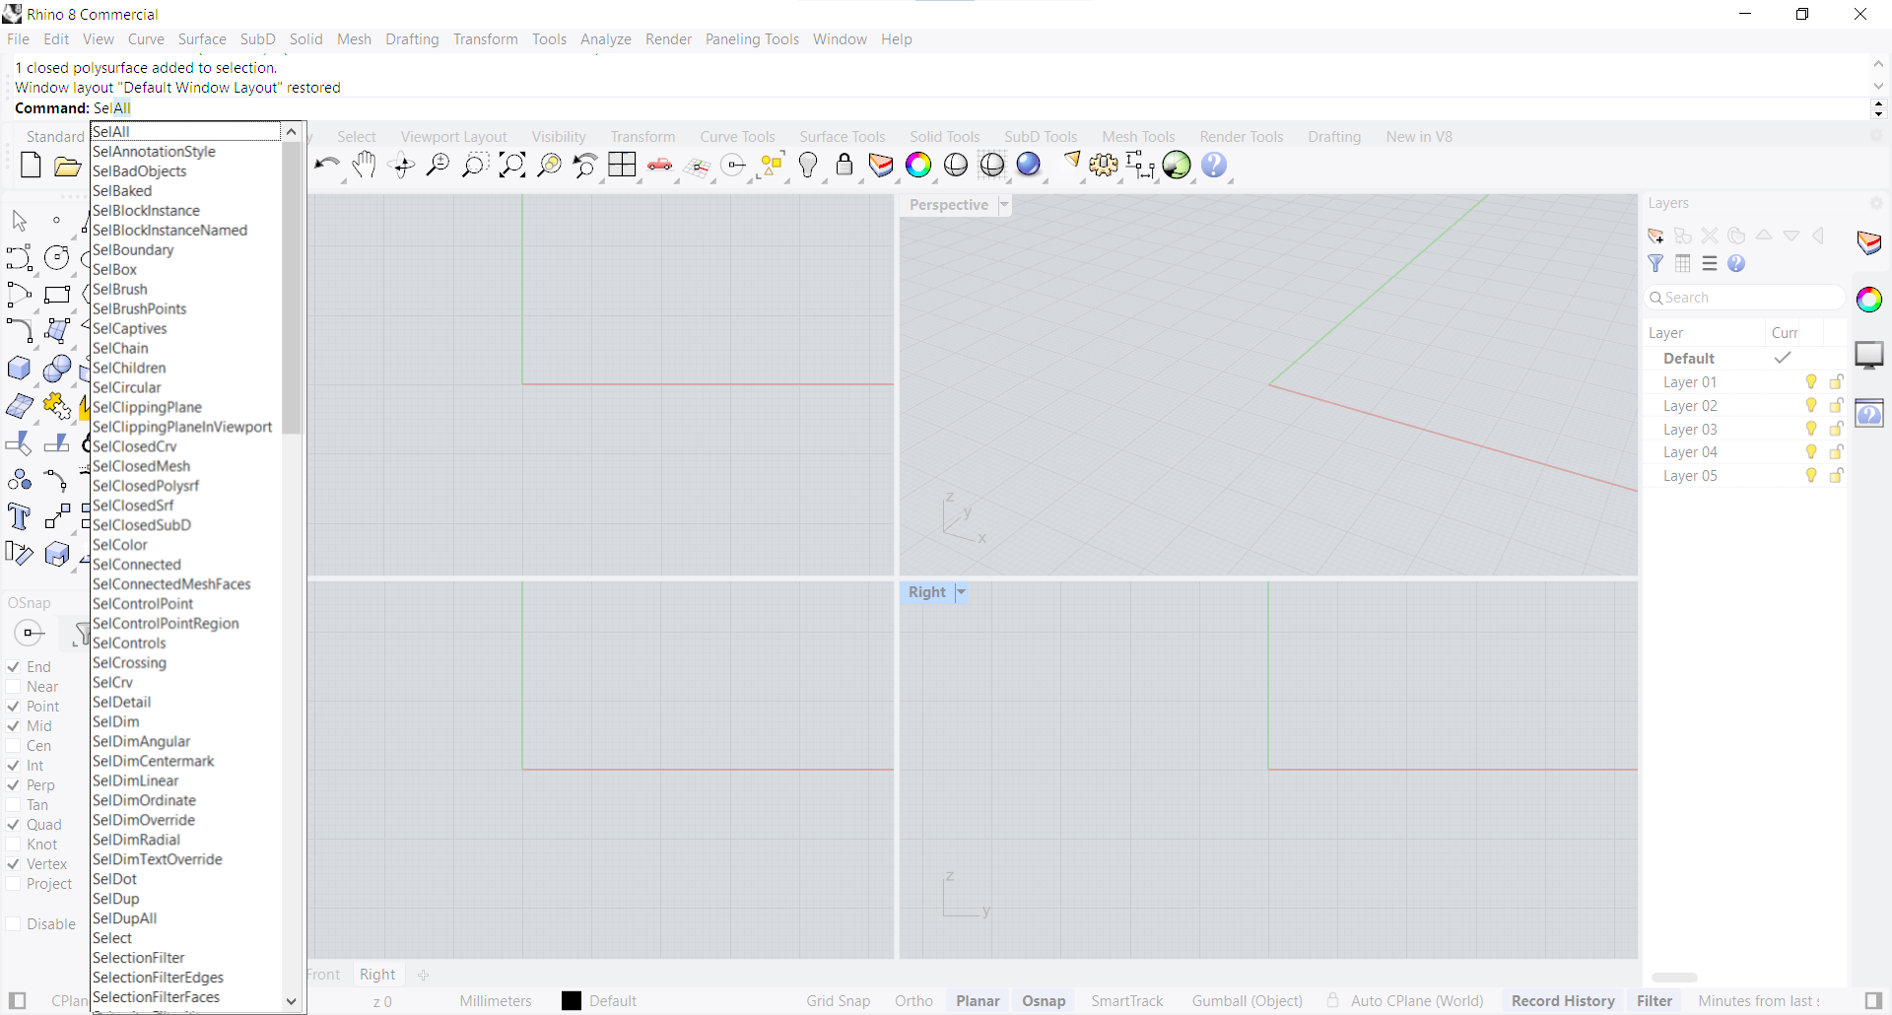Click the Open file folder icon
The width and height of the screenshot is (1892, 1015).
point(67,166)
